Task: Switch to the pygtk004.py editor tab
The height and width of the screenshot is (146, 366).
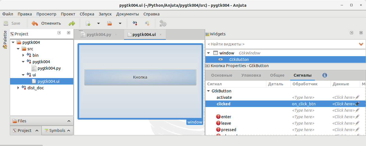Action: (99, 35)
